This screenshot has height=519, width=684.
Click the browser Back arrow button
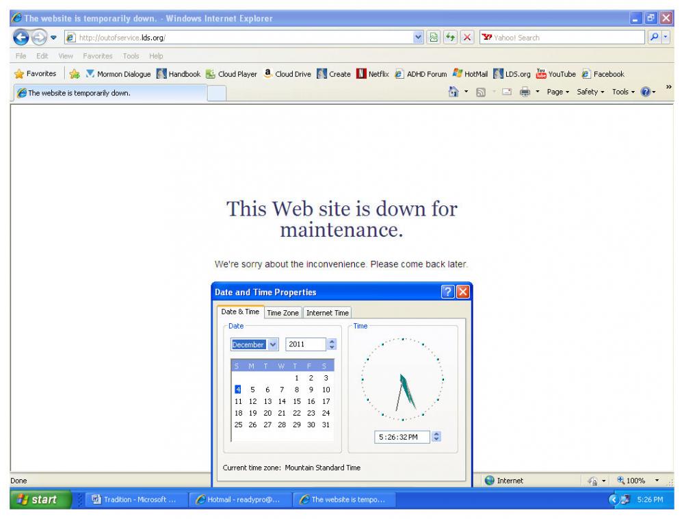(x=21, y=38)
